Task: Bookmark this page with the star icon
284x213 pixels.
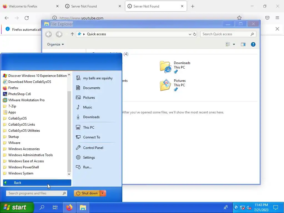Action: pos(239,18)
